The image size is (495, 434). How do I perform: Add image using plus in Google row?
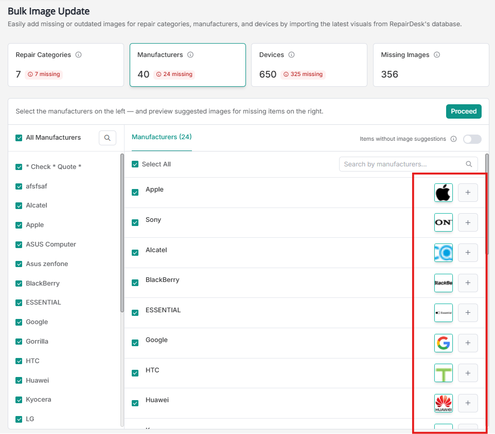468,343
